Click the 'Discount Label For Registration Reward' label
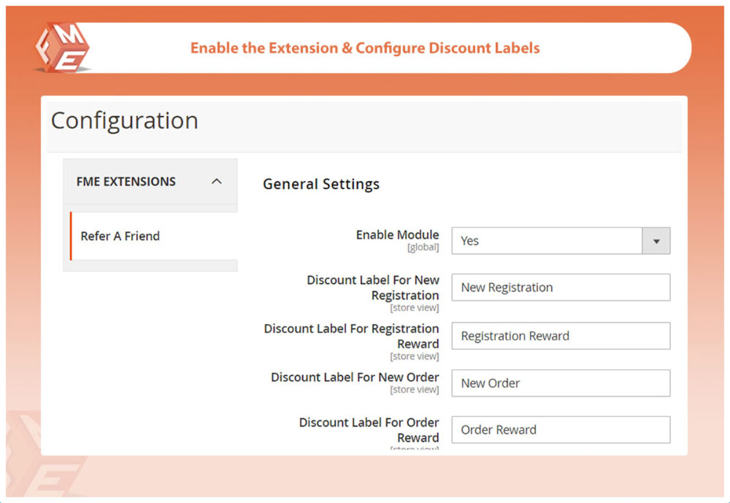 click(352, 336)
